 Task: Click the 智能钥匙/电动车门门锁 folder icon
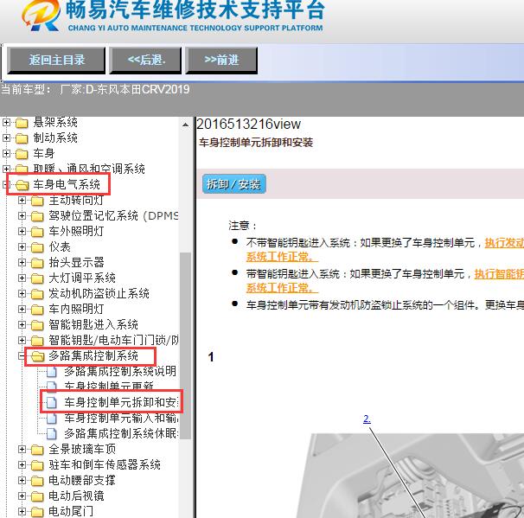coord(37,341)
